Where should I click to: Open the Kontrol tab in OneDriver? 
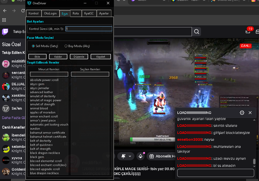point(33,13)
